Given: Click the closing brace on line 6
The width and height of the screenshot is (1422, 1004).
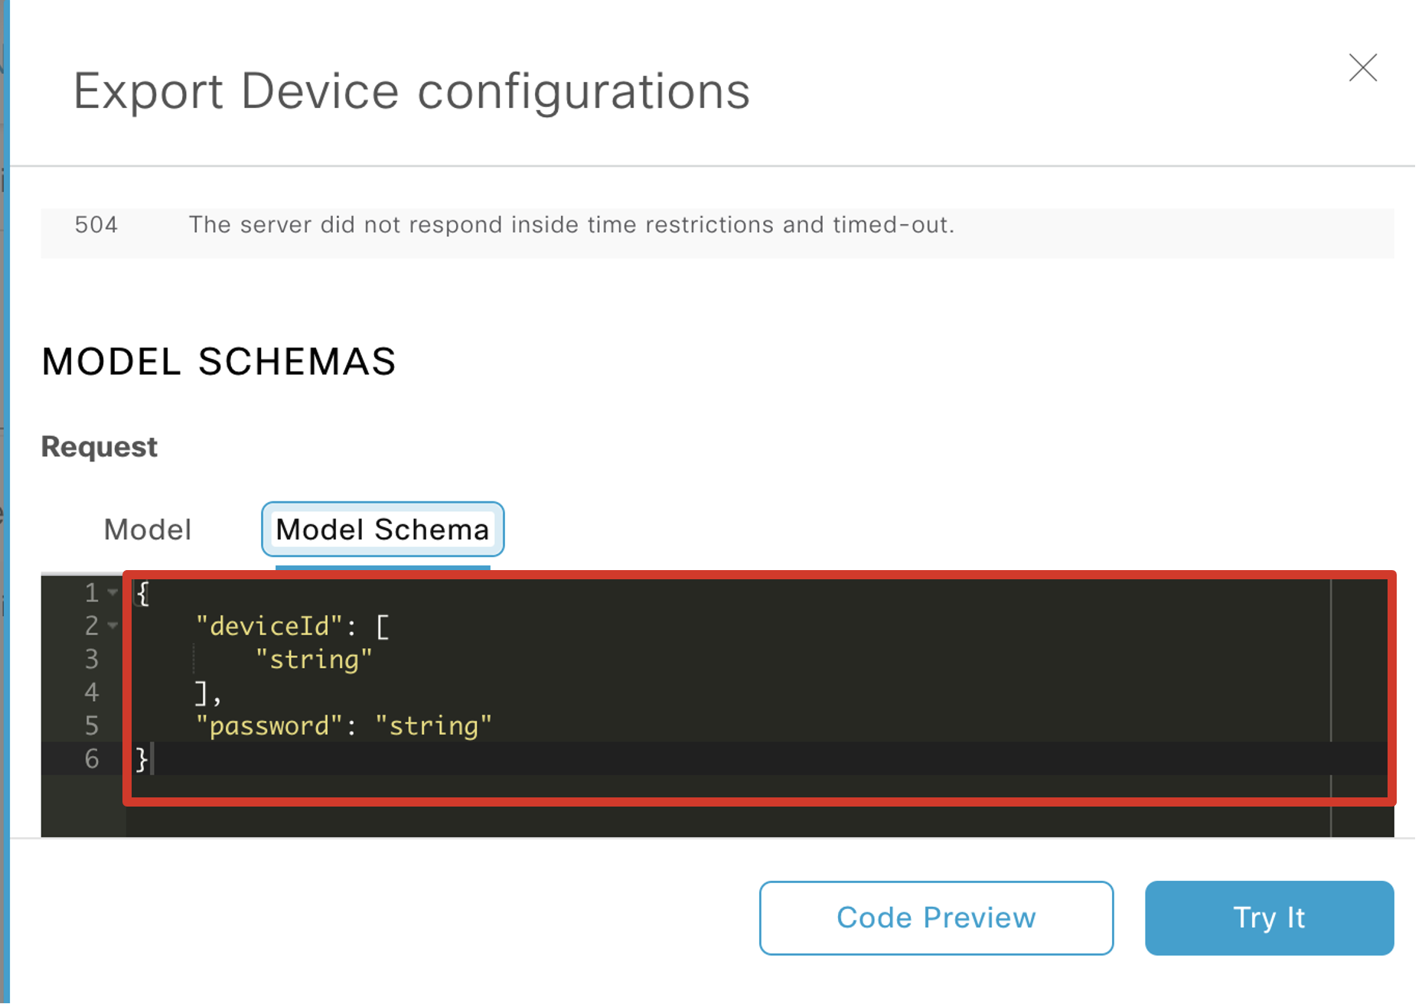Looking at the screenshot, I should pyautogui.click(x=141, y=758).
